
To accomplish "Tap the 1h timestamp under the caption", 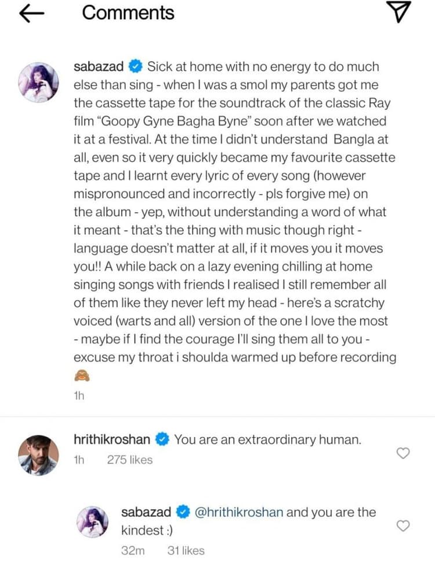I will [79, 396].
